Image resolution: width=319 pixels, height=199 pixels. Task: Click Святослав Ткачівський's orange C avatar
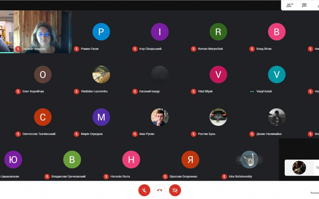coord(43,117)
